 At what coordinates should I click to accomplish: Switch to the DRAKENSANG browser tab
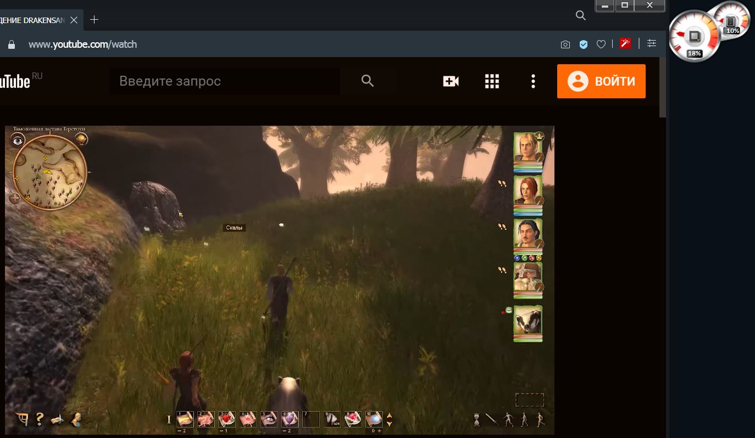(33, 20)
